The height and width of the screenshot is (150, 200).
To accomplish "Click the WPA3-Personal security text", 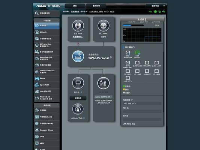I will coord(98,58).
